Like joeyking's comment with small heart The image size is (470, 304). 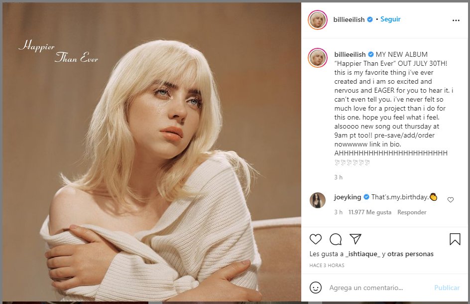coord(451,200)
